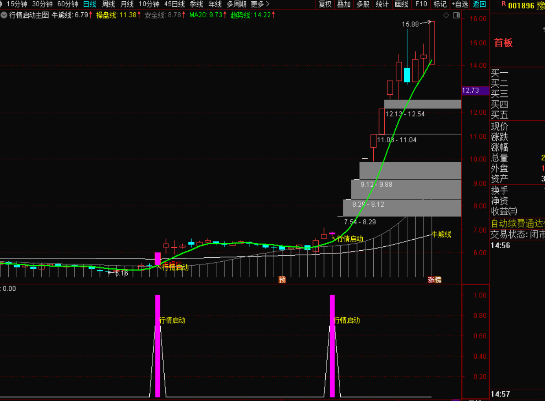Open the 多周期 multi-period view
This screenshot has height=401, width=545.
236,4
